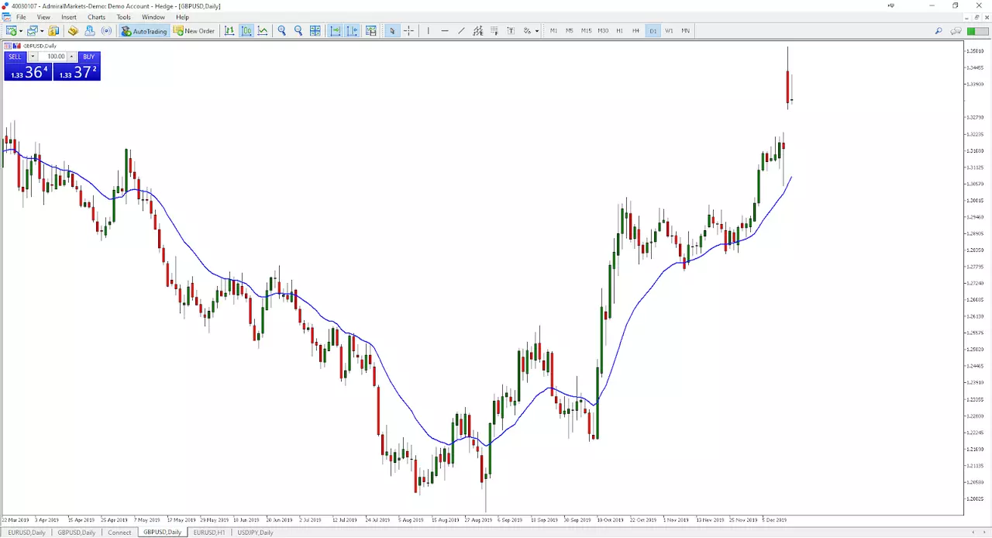Click the BUY one-click trading button
Viewport: 992px width, 538px height.
click(x=88, y=57)
